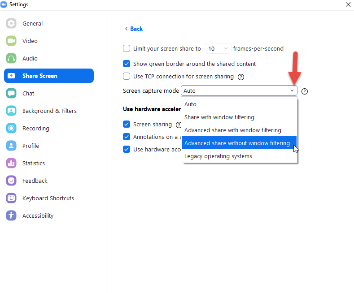Click the Audio headphones icon

coord(11,58)
